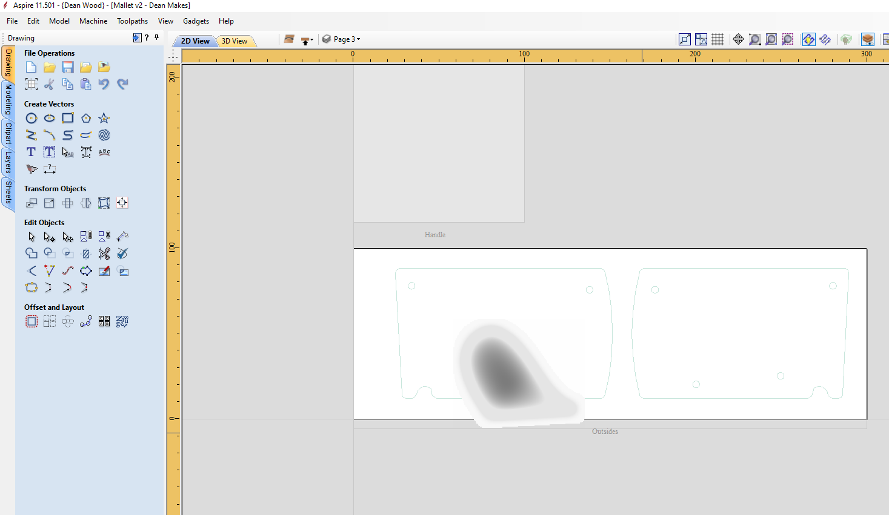Activate the Node Editing cursor tool
Image resolution: width=889 pixels, height=515 pixels.
point(49,237)
